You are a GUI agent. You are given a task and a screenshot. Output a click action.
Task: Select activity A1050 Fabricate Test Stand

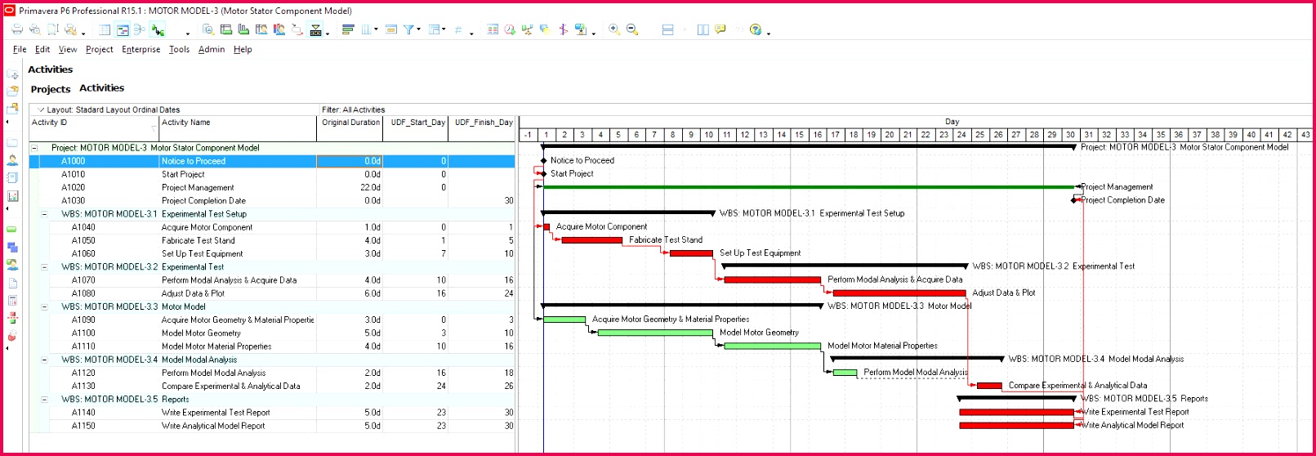point(272,240)
